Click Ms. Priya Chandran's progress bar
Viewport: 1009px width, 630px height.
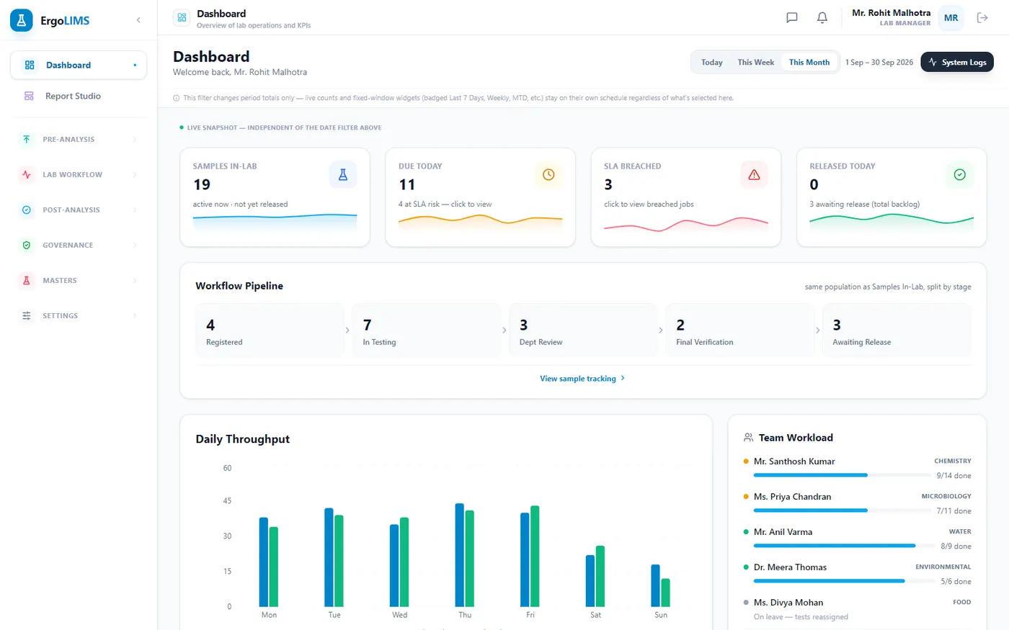(x=843, y=510)
